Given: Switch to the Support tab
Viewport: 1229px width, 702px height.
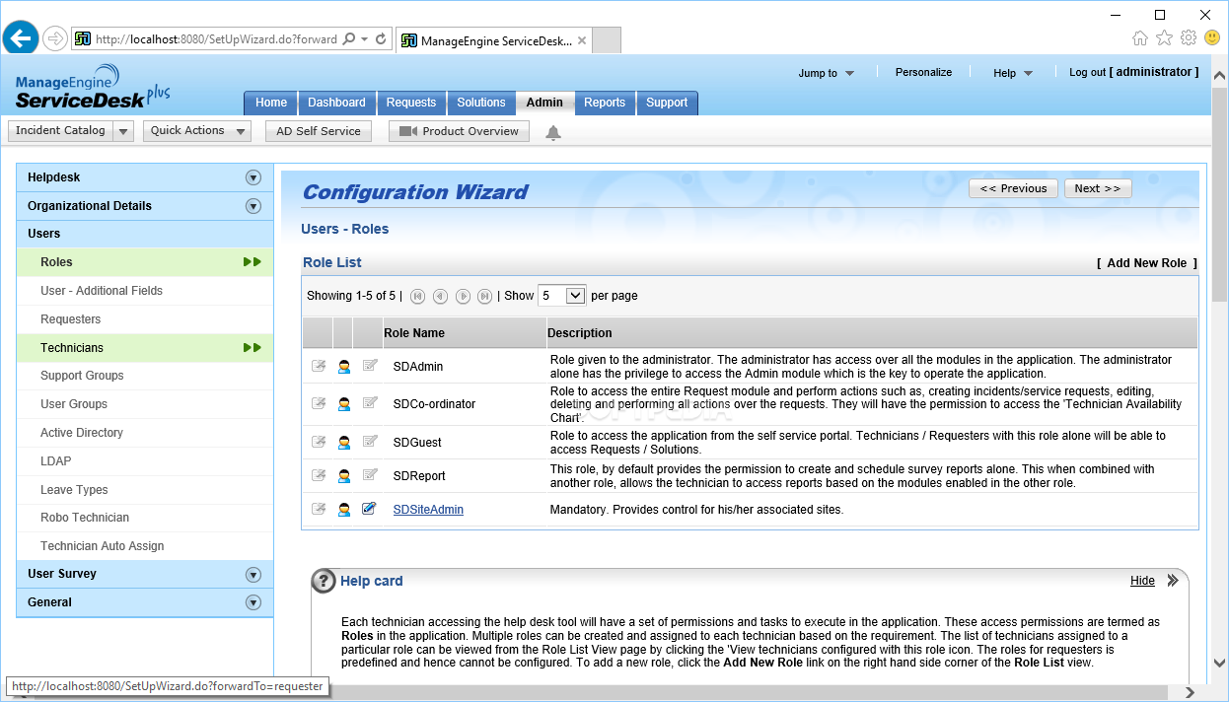Looking at the screenshot, I should click(x=667, y=103).
